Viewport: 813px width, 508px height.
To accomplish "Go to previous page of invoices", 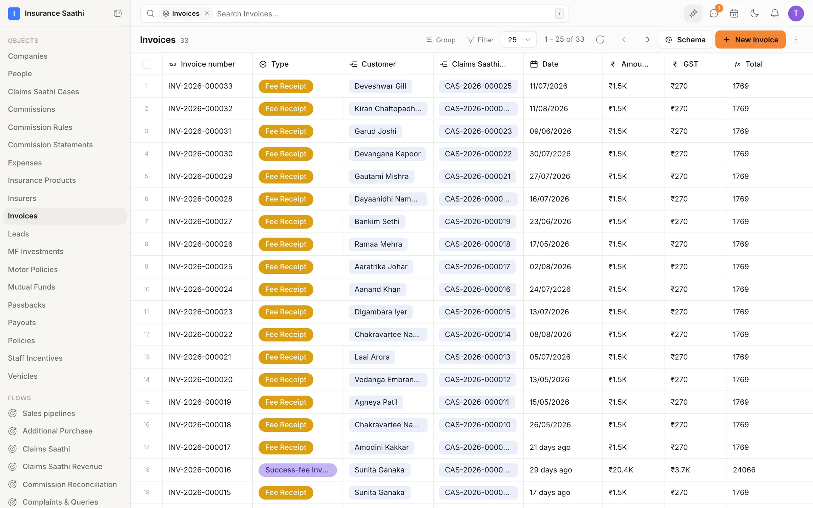I will pyautogui.click(x=624, y=40).
